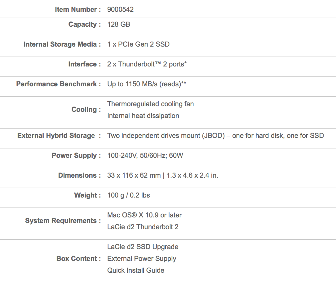Select the LaCie d2 SSD Upgrade box item
This screenshot has width=336, height=287.
click(143, 247)
